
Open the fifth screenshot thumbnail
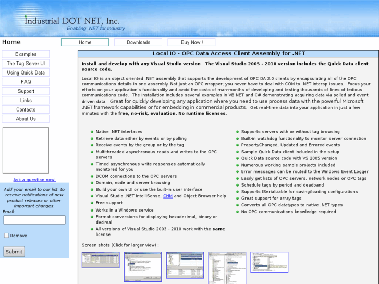(270, 262)
